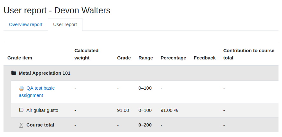Click the Metal Appreciation 101 category row
The image size is (282, 137).
pyautogui.click(x=141, y=73)
